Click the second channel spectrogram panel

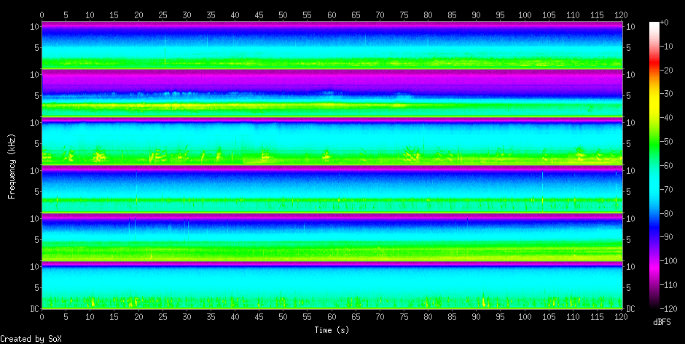(332, 93)
